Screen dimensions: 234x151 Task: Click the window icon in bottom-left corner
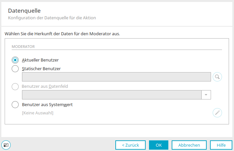click(6, 145)
